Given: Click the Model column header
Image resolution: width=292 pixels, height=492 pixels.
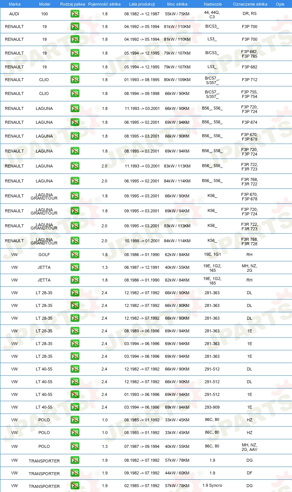Looking at the screenshot, I should 44,4.
